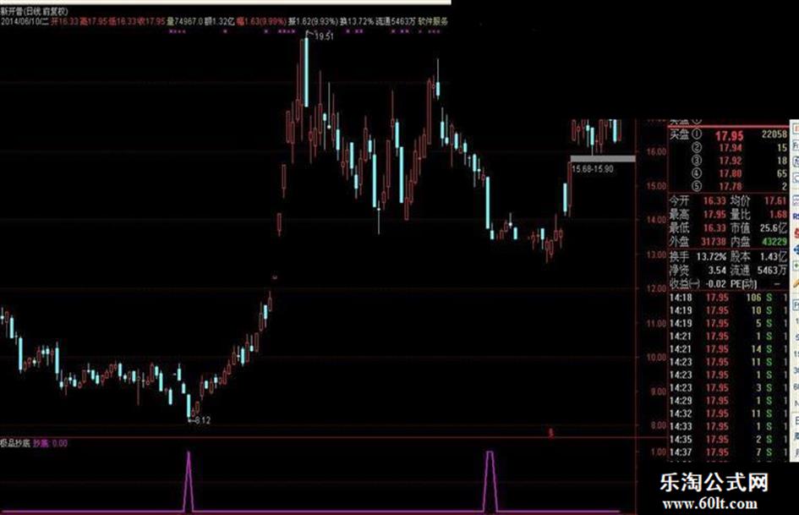The image size is (799, 515).
Task: Select the 14:33 tick row
Action: (x=728, y=426)
